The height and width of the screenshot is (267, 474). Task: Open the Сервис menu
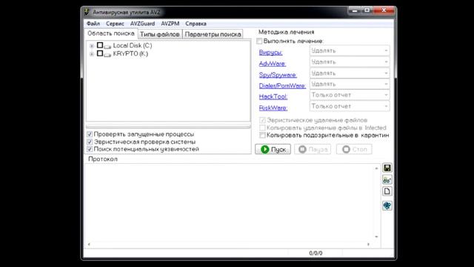[x=115, y=24]
